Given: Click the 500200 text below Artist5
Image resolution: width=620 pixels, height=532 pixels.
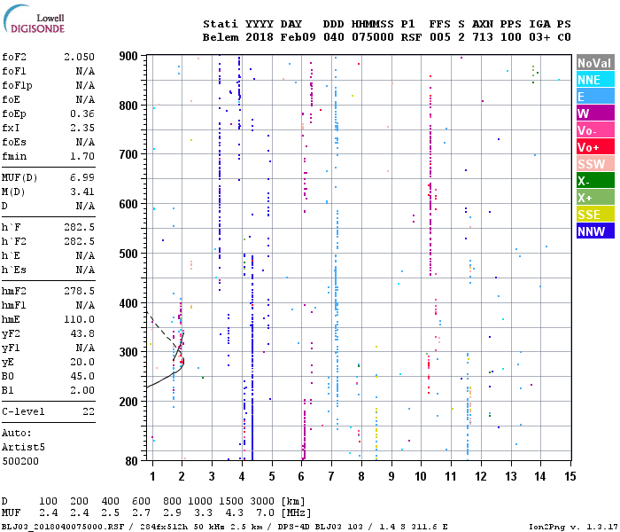Looking at the screenshot, I should click(x=20, y=461).
